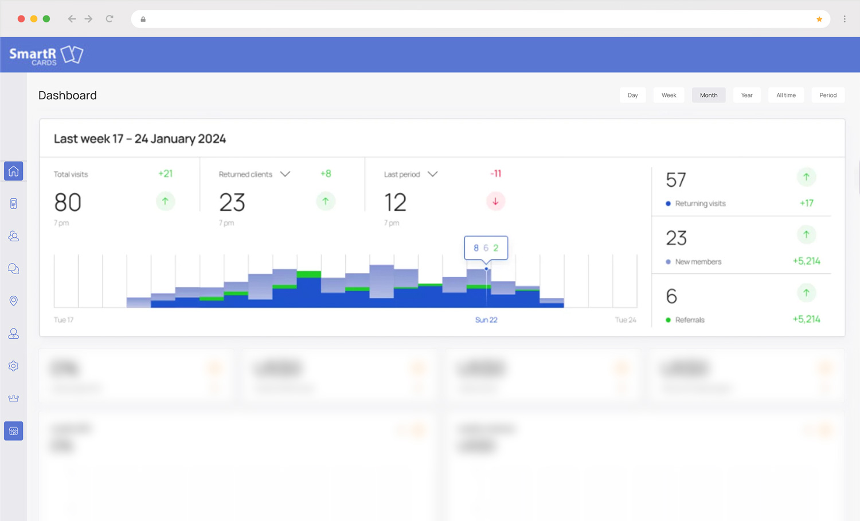Screen dimensions: 860x521
Task: Click the browser bookmark star icon
Action: 819,19
